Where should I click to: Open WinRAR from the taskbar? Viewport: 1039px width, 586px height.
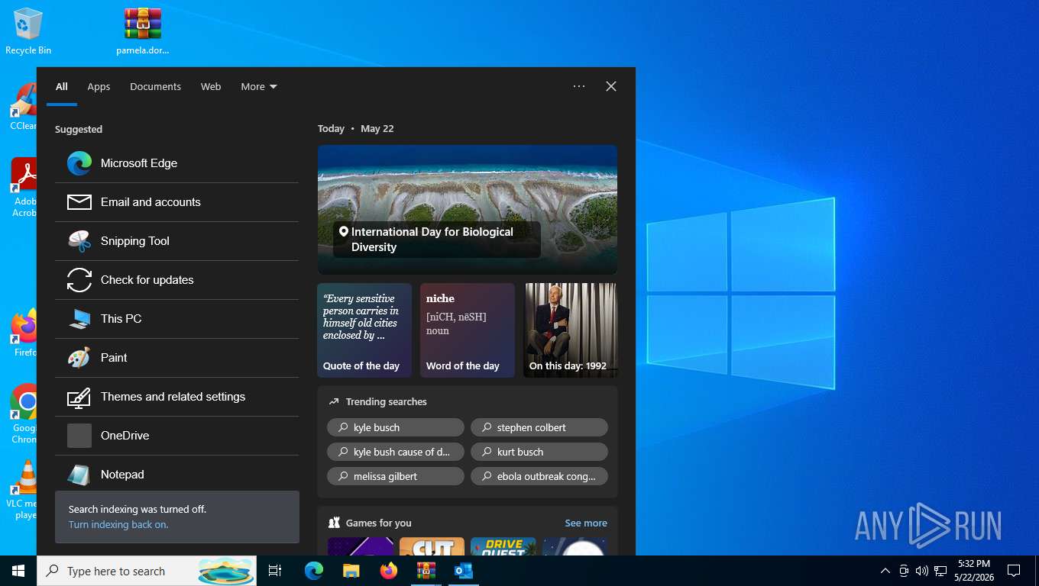point(426,571)
